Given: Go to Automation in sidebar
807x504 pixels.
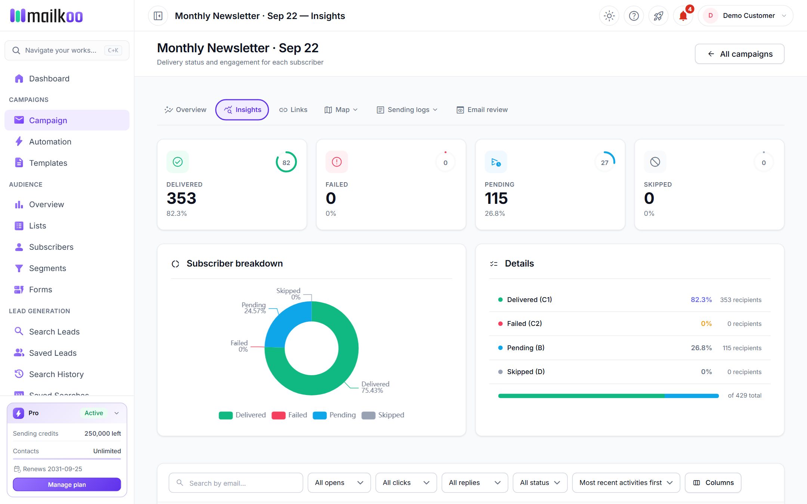Looking at the screenshot, I should point(67,141).
